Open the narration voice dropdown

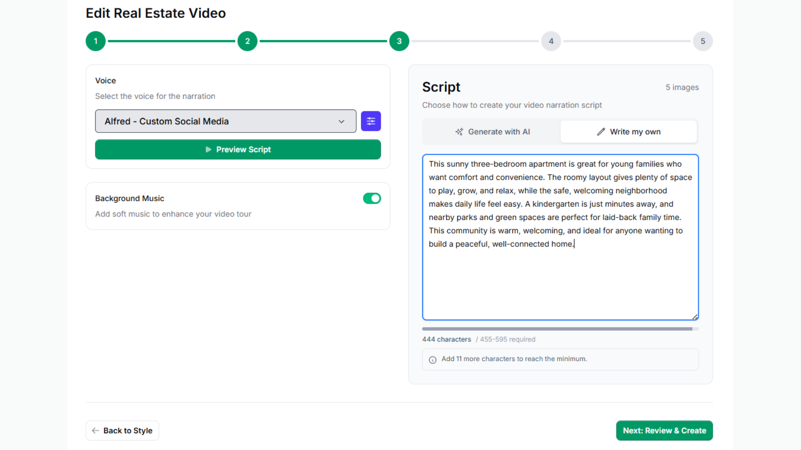225,121
